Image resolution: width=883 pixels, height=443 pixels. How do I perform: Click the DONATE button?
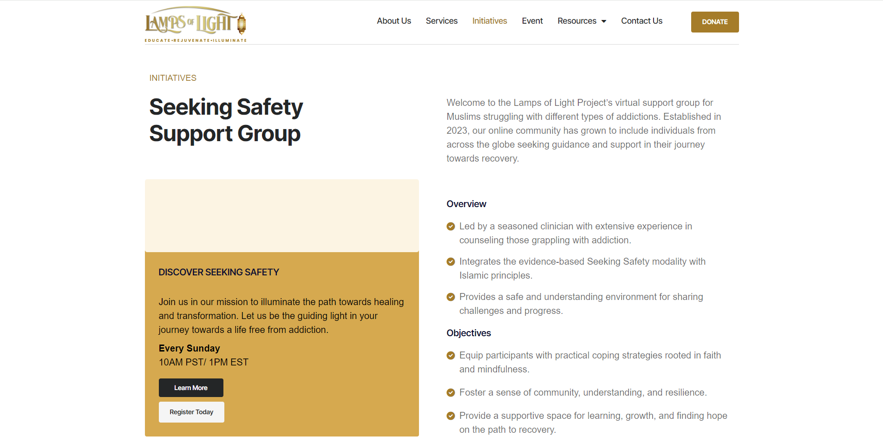click(715, 22)
